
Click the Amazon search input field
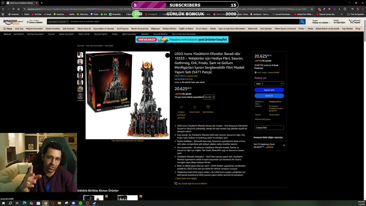point(184,21)
